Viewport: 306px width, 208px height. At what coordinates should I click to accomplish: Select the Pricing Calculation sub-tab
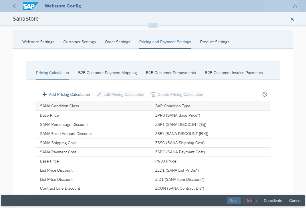coord(53,73)
